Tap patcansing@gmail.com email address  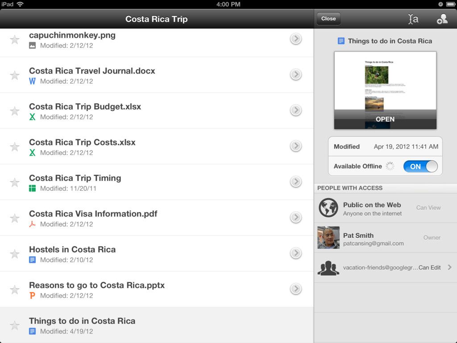coord(374,243)
